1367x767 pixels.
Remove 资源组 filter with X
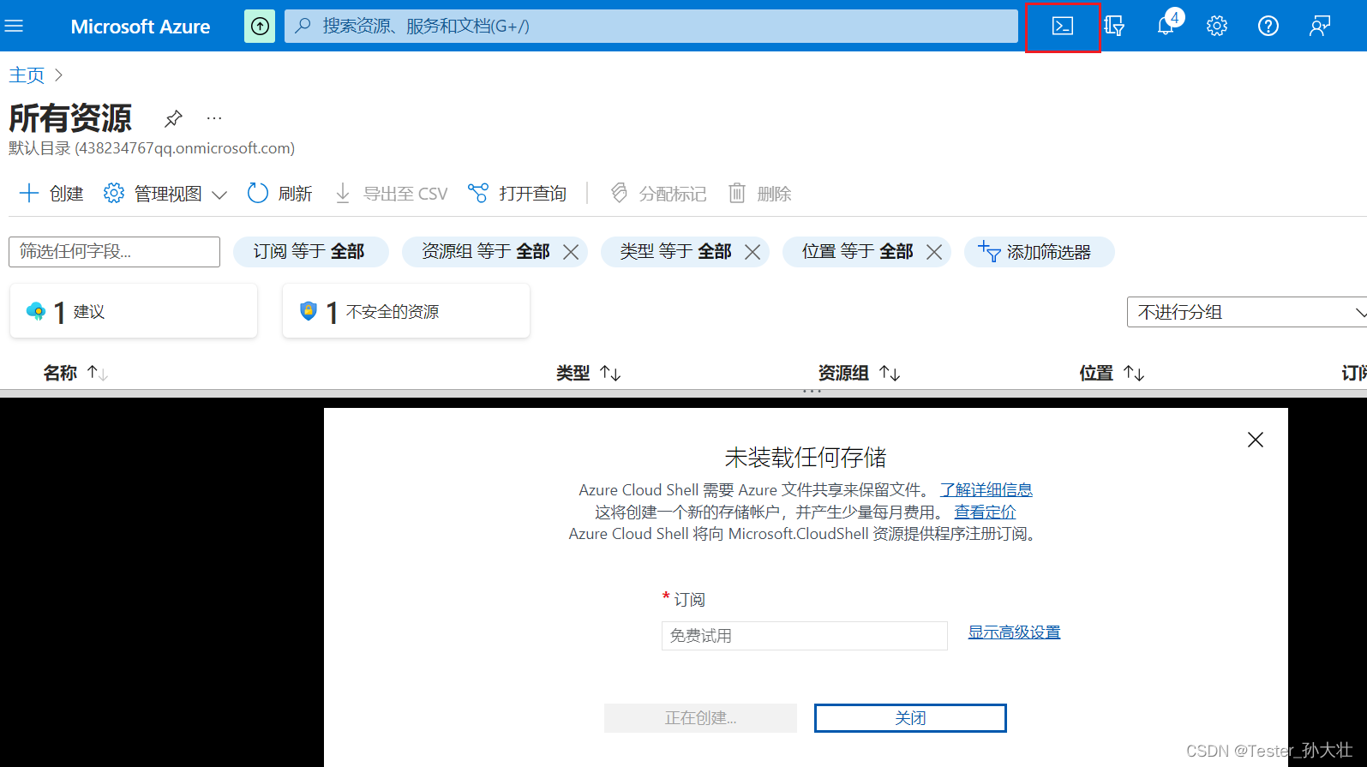pyautogui.click(x=571, y=252)
